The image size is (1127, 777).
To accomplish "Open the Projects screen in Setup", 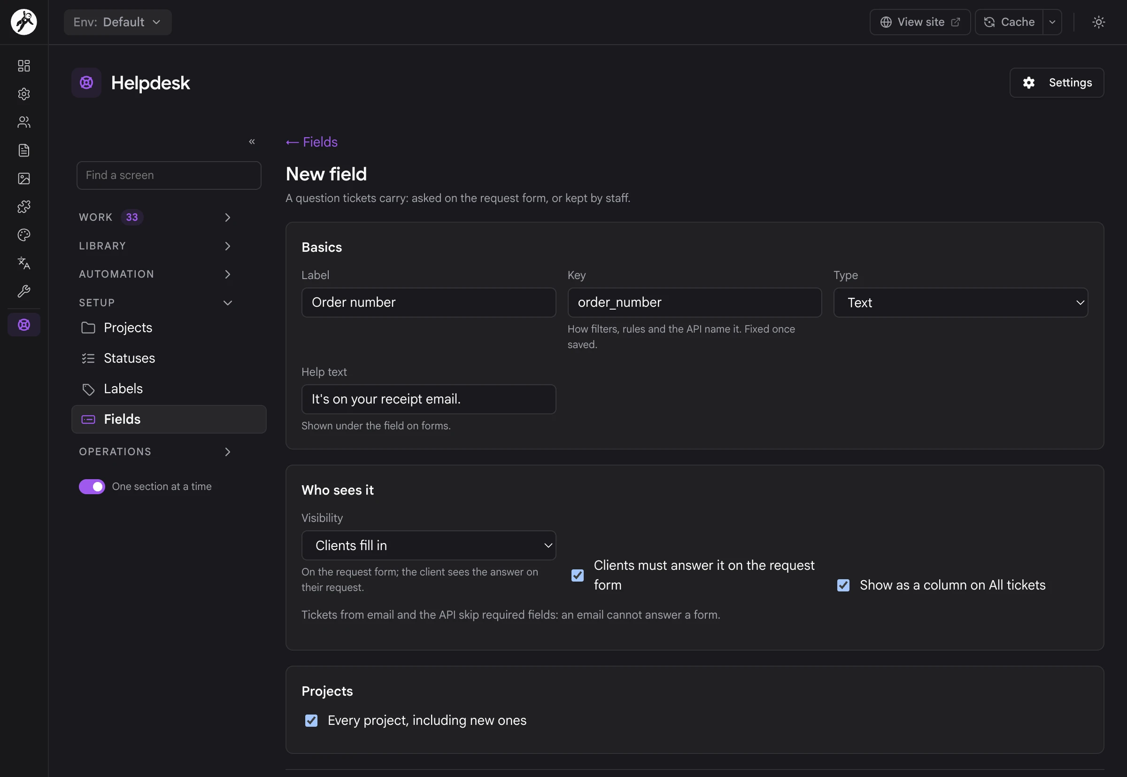I will tap(169, 327).
